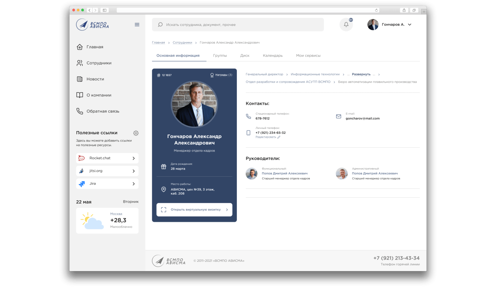Go to Главная via the sidebar home icon
The image size is (496, 287).
[79, 47]
